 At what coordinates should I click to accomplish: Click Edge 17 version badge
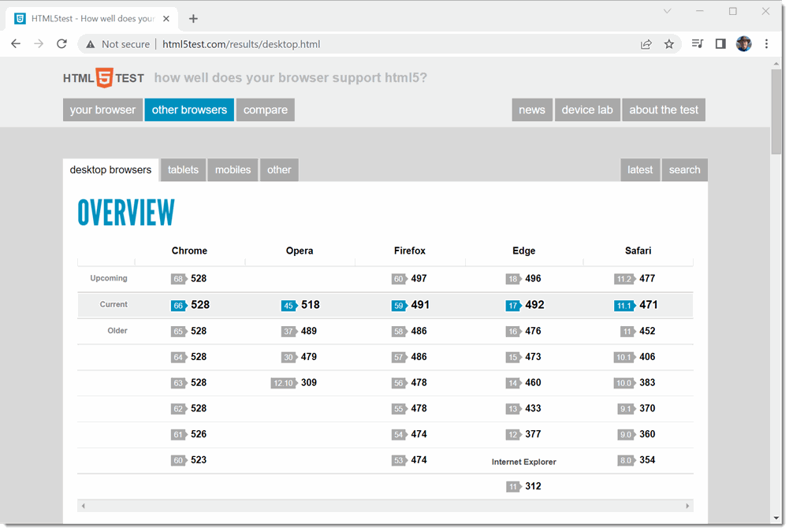coord(513,305)
